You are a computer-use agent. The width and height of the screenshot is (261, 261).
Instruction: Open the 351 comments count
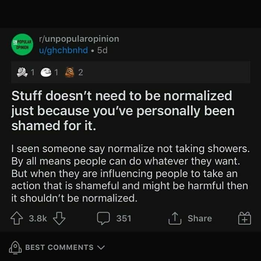click(124, 218)
